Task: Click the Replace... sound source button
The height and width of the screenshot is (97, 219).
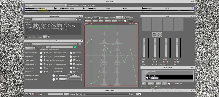Action: pos(151,84)
